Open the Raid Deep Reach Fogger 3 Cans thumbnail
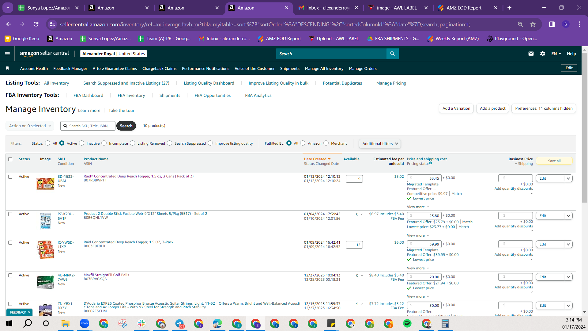 45,183
